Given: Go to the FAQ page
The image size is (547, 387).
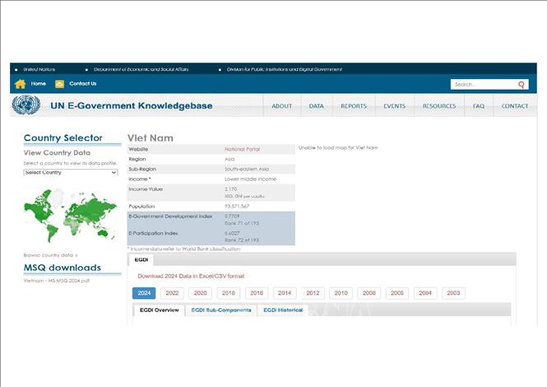Looking at the screenshot, I should [478, 106].
